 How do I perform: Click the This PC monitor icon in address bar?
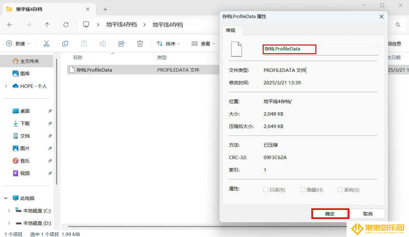(x=86, y=25)
